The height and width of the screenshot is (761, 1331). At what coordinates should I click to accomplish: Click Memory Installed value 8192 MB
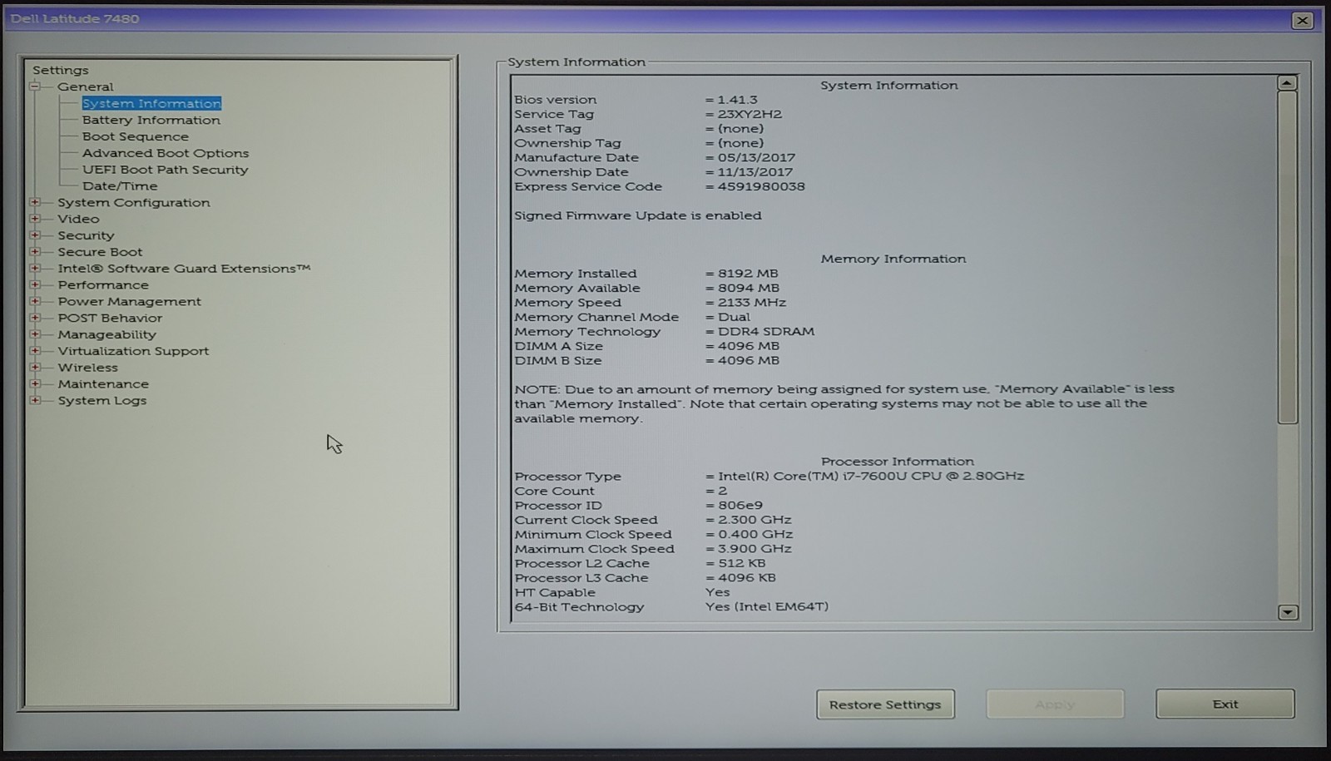748,274
